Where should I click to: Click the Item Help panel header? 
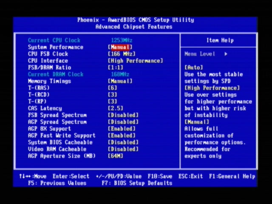point(220,40)
